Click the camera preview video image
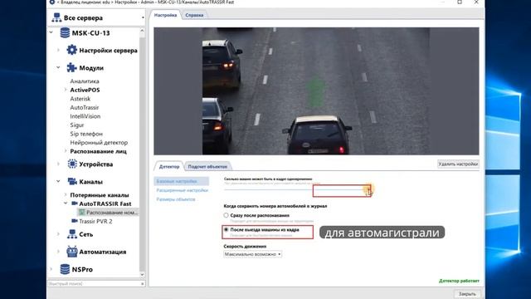 click(x=316, y=91)
